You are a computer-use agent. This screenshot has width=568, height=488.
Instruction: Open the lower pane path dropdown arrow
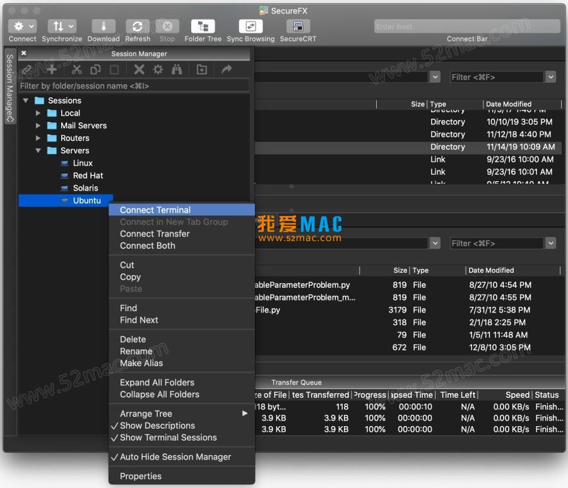(435, 243)
